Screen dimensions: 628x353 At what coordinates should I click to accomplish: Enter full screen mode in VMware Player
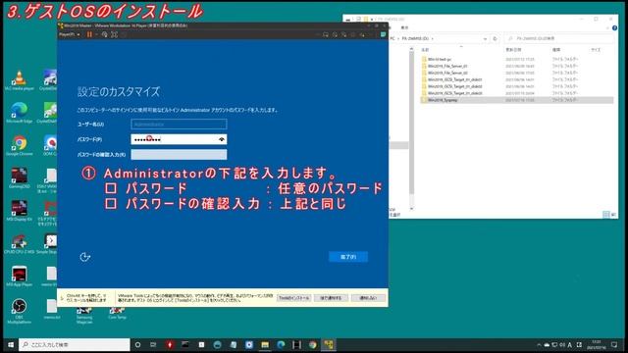point(114,35)
